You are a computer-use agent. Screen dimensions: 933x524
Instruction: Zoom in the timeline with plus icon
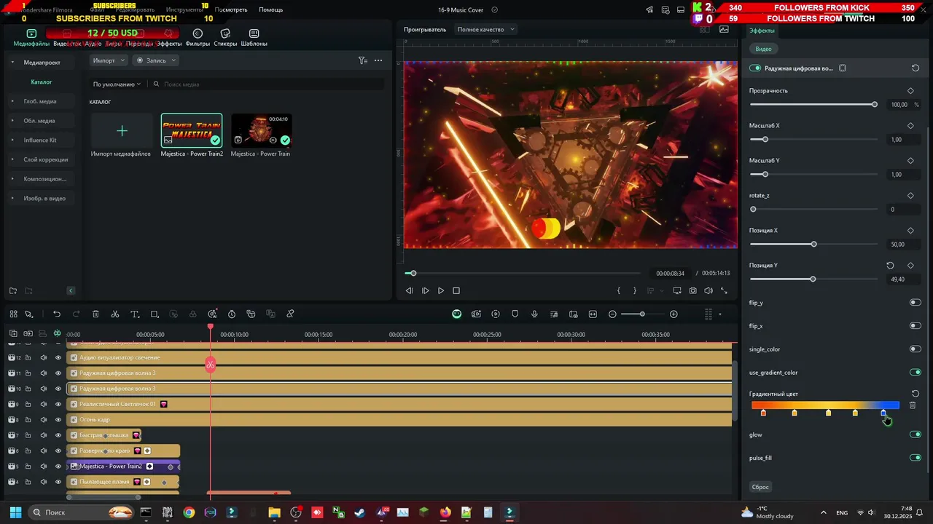pos(674,314)
